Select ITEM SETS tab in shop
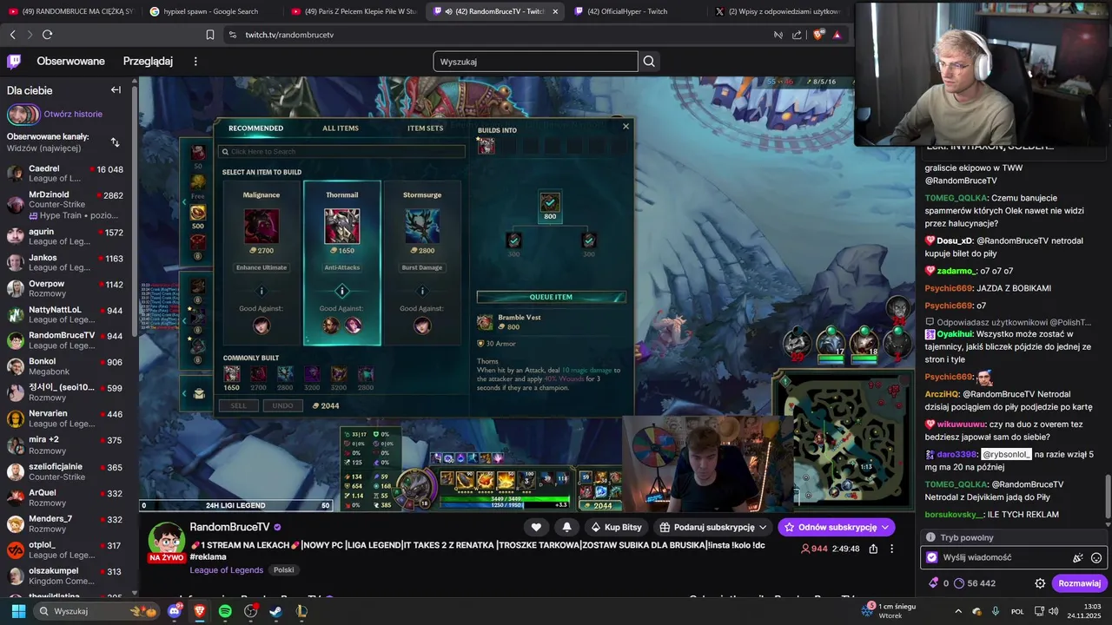1112x625 pixels. coord(426,128)
